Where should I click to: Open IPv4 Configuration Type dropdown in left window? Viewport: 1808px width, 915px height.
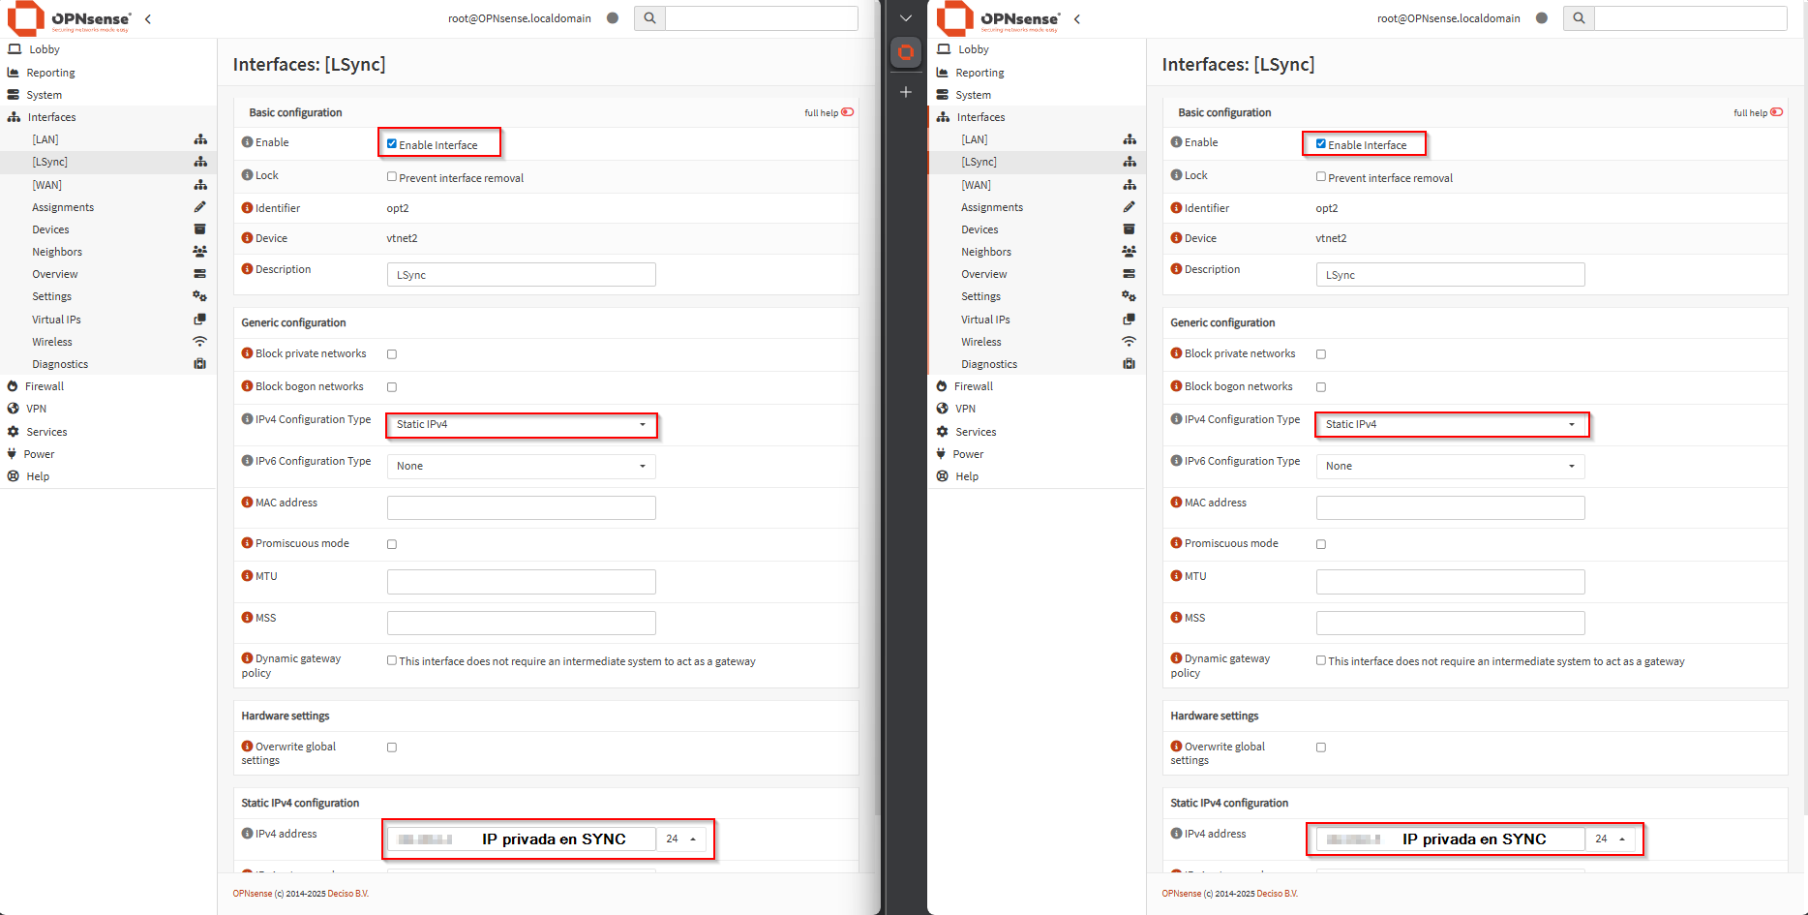(x=522, y=424)
